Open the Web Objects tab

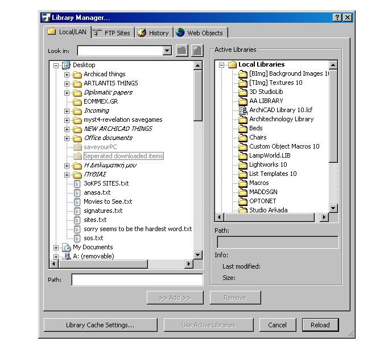(200, 32)
